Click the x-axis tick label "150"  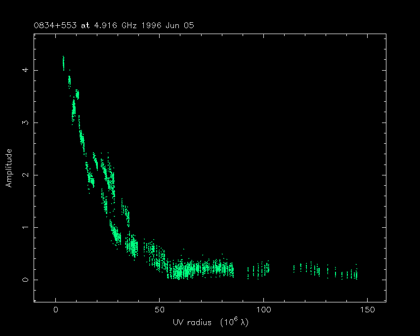click(x=367, y=310)
